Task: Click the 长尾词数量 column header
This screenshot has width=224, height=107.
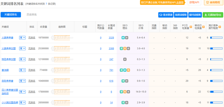Action: 111,27
